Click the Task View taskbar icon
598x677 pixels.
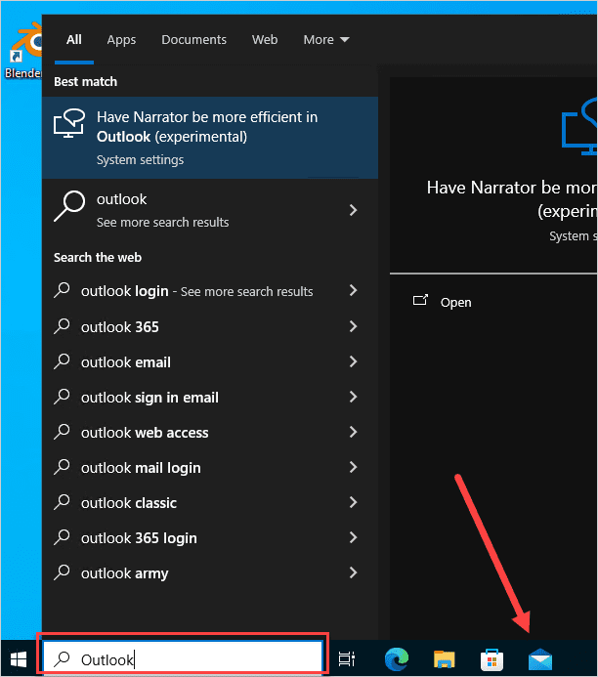click(347, 658)
